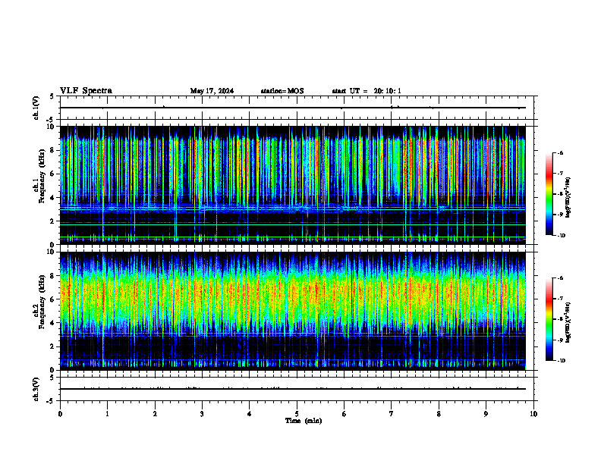601x464 pixels.
Task: Click the time axis tick label "7"
Action: click(x=392, y=414)
